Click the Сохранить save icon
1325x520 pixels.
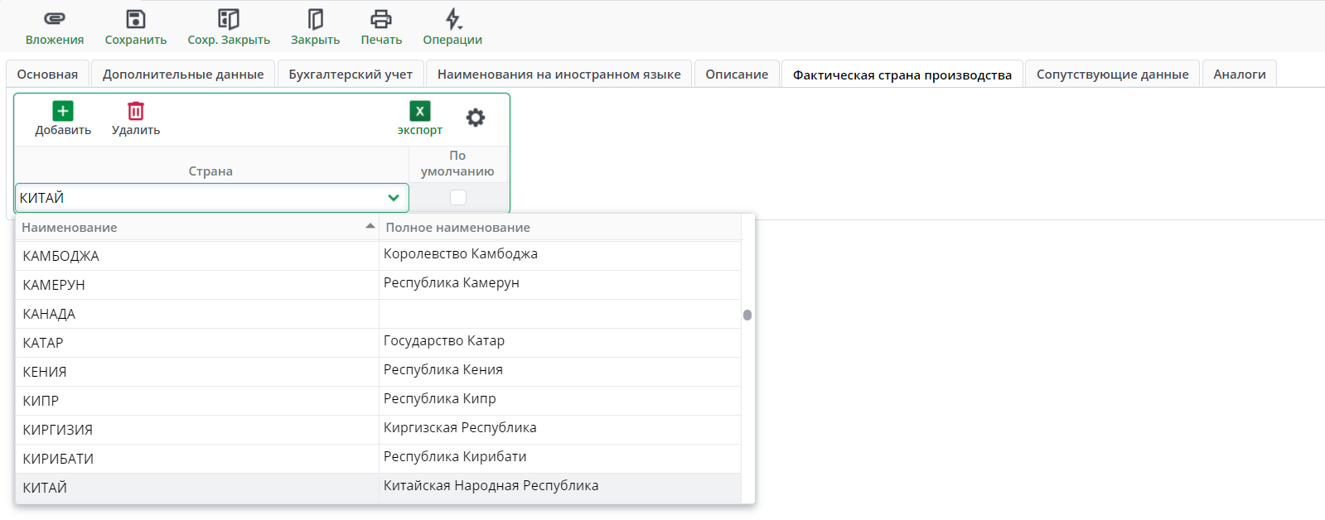(136, 19)
